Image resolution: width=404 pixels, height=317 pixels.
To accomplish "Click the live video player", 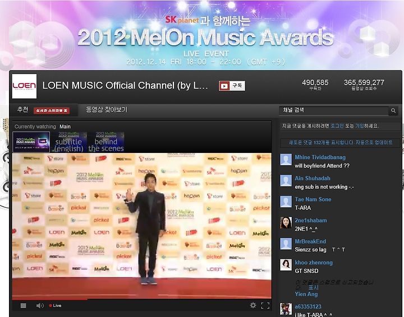I will [x=142, y=226].
